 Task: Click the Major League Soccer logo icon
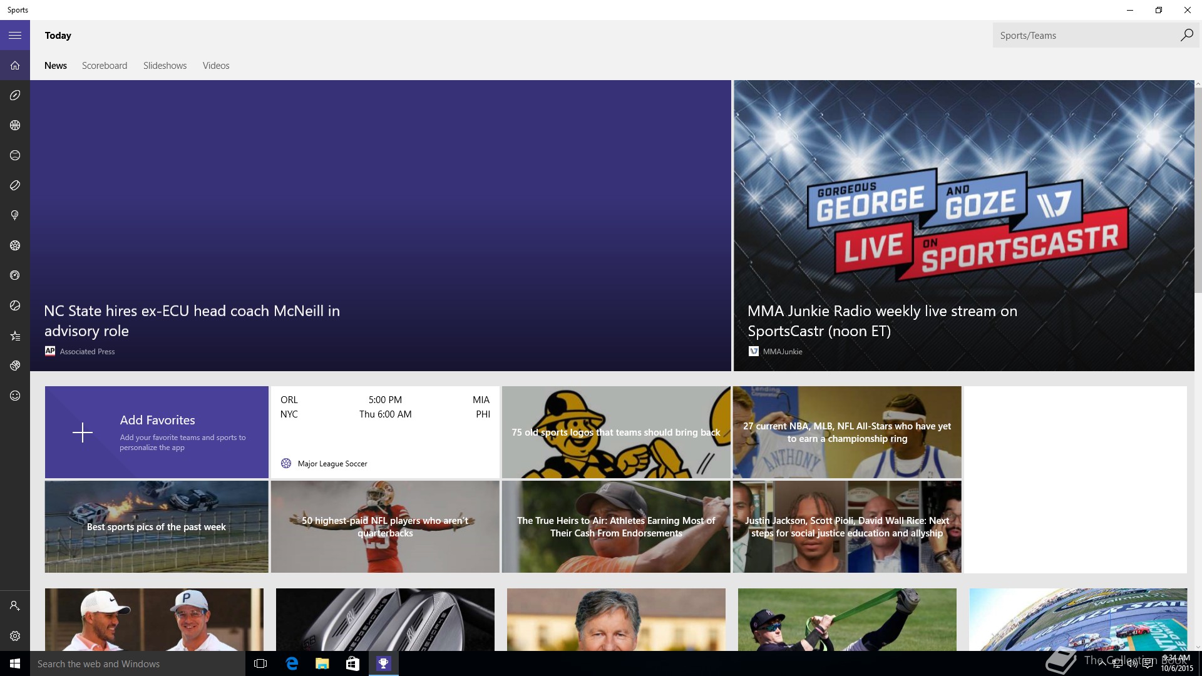(286, 463)
